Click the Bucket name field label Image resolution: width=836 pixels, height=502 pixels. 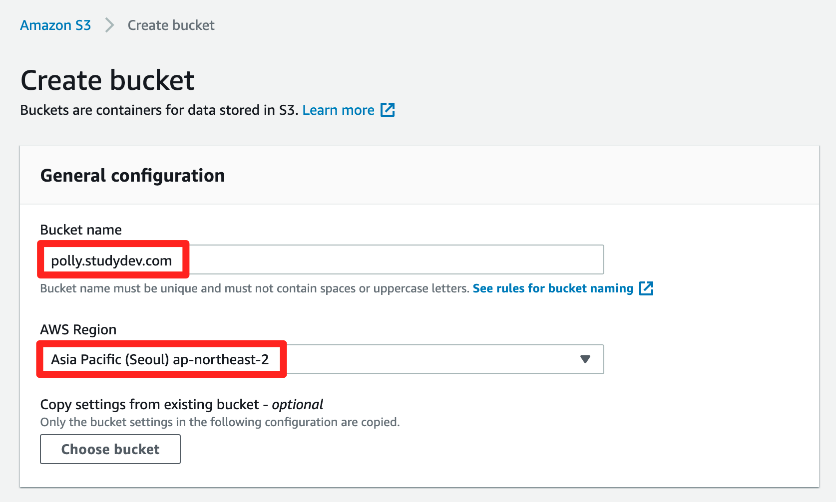click(81, 230)
